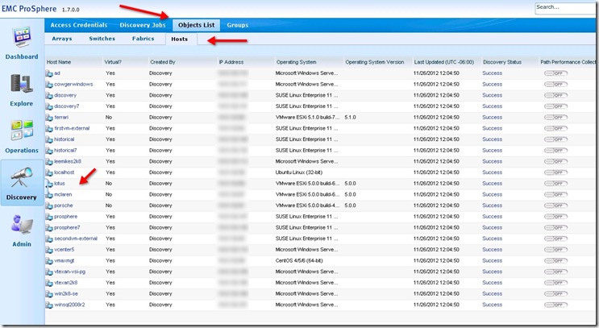Toggle path performance collection for localhost
599x328 pixels.
click(555, 172)
